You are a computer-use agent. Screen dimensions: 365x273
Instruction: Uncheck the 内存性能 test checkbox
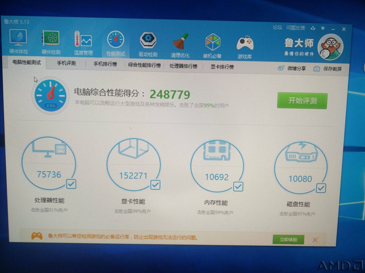[x=238, y=187]
